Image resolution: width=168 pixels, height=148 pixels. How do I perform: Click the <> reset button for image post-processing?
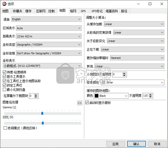[80, 103]
